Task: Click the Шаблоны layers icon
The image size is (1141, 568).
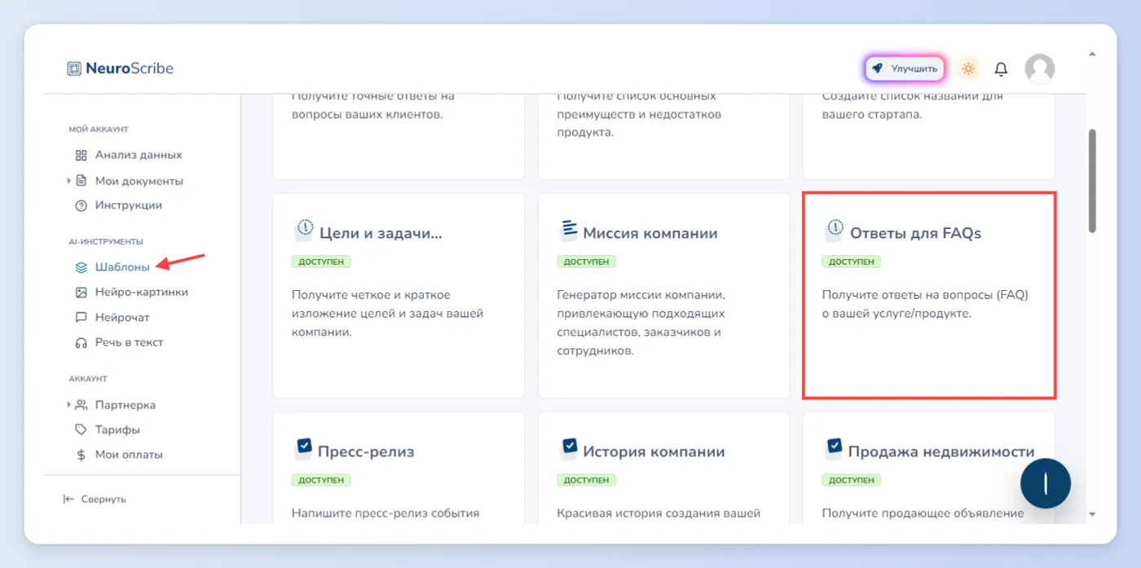Action: [x=81, y=266]
